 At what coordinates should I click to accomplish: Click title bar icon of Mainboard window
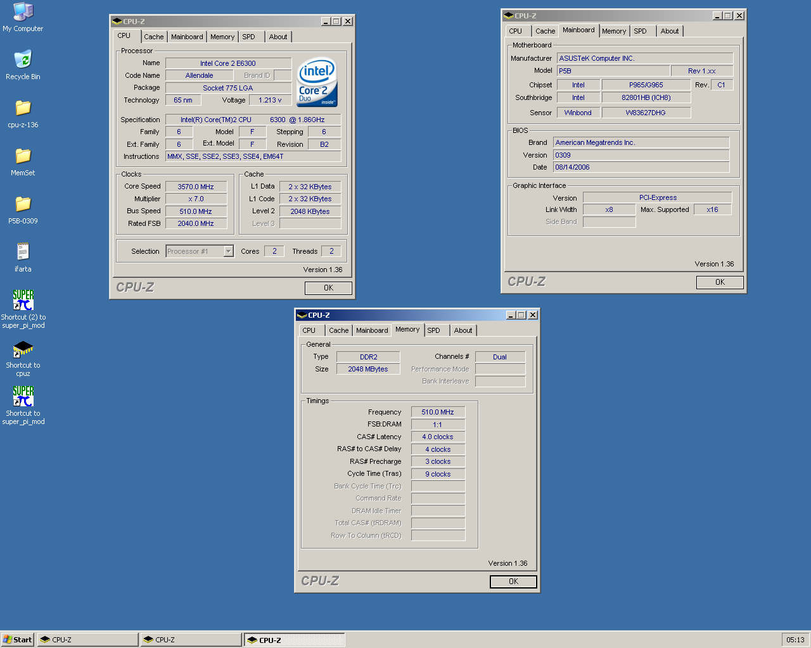click(508, 15)
